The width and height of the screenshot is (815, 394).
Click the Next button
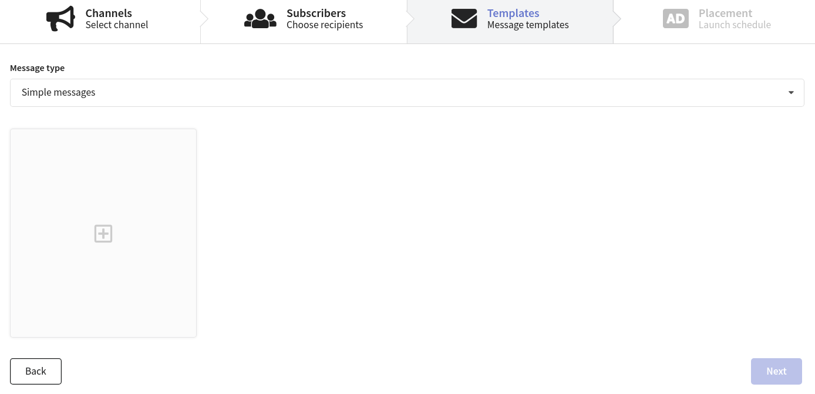(x=776, y=371)
